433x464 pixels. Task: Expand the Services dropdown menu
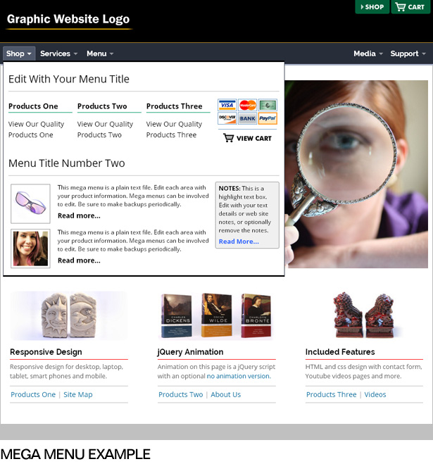point(58,54)
